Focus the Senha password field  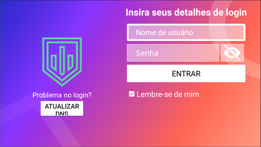pos(173,53)
